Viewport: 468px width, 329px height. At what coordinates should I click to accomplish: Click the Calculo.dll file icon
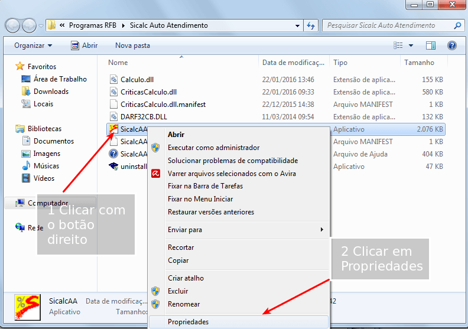click(113, 80)
